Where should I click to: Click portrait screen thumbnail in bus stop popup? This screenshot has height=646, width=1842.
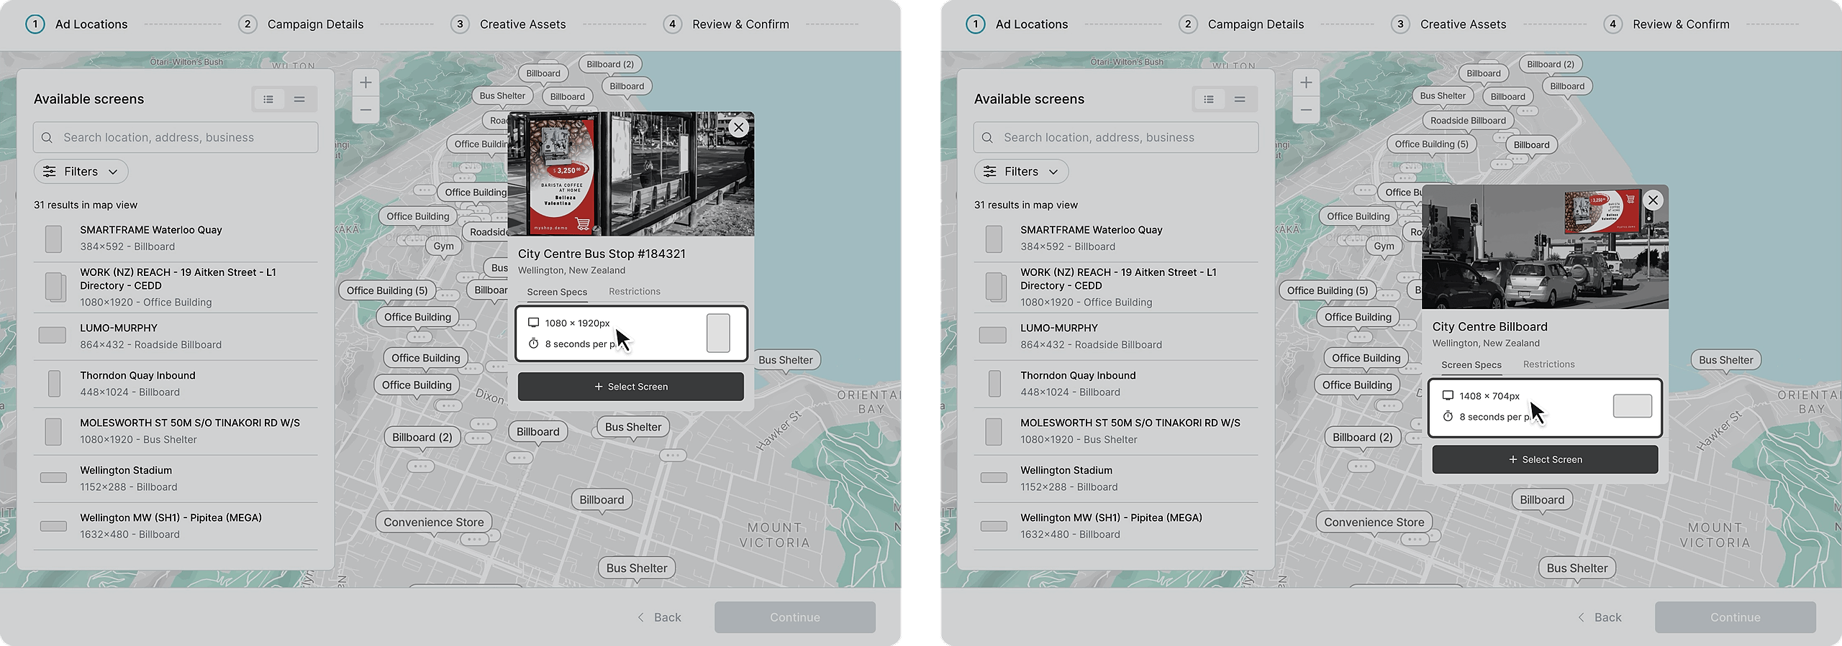pyautogui.click(x=717, y=333)
